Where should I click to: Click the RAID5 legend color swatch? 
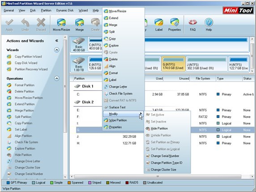tap(127, 183)
